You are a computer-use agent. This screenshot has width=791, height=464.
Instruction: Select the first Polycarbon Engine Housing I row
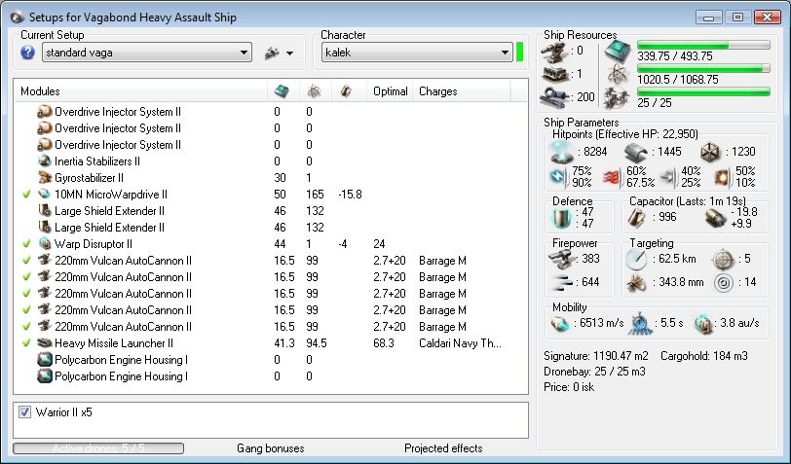pyautogui.click(x=271, y=360)
